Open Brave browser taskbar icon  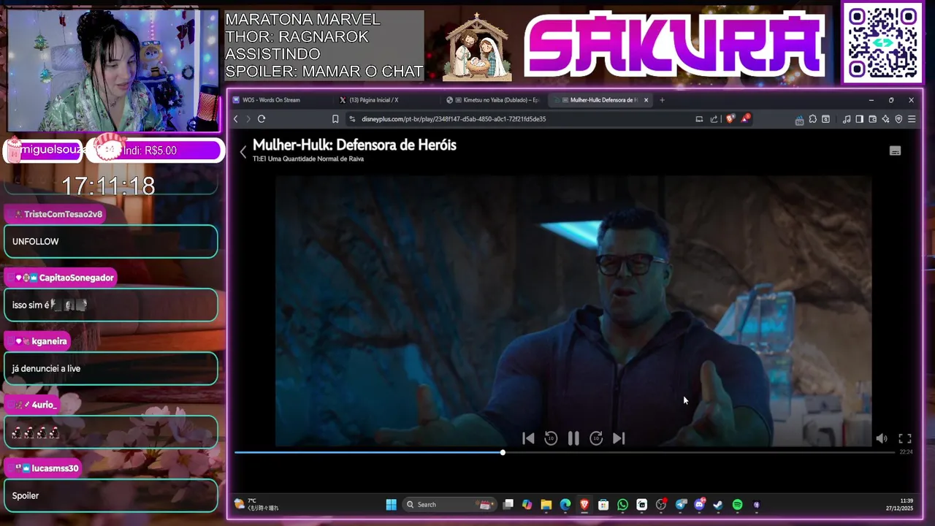584,505
